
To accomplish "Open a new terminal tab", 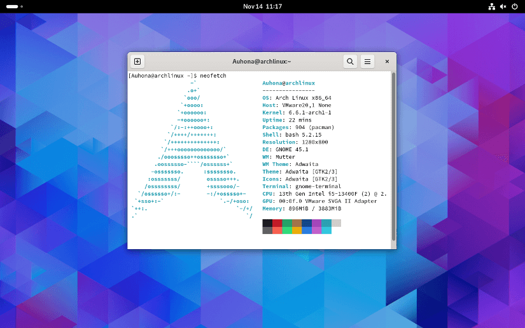I will coord(137,62).
